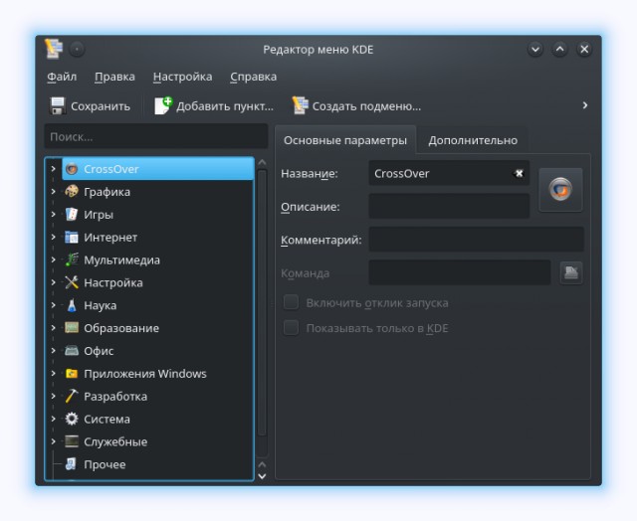This screenshot has width=637, height=521.
Task: Expand the Образование category
Action: [53, 327]
